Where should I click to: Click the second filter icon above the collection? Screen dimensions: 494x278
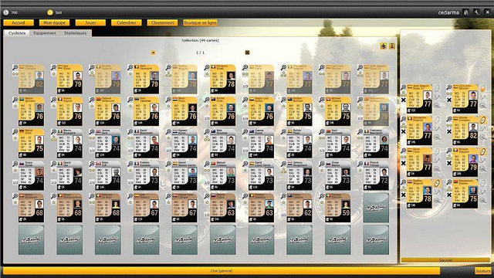pyautogui.click(x=391, y=46)
